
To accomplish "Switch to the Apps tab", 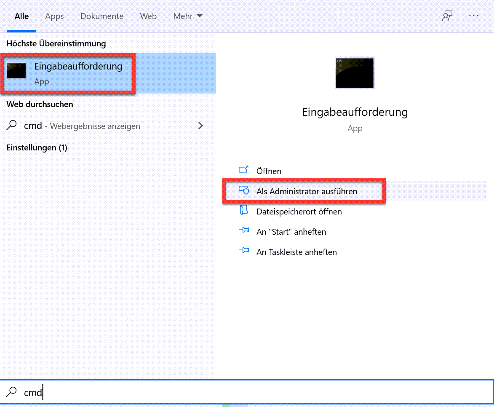I will point(54,16).
